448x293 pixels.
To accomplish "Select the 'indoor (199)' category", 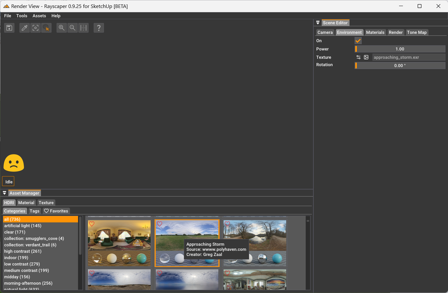I will pos(41,258).
